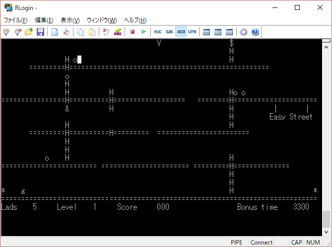Screen dimensions: 332x247
Task: Switch character encoding to EUC
Action: pos(158,32)
